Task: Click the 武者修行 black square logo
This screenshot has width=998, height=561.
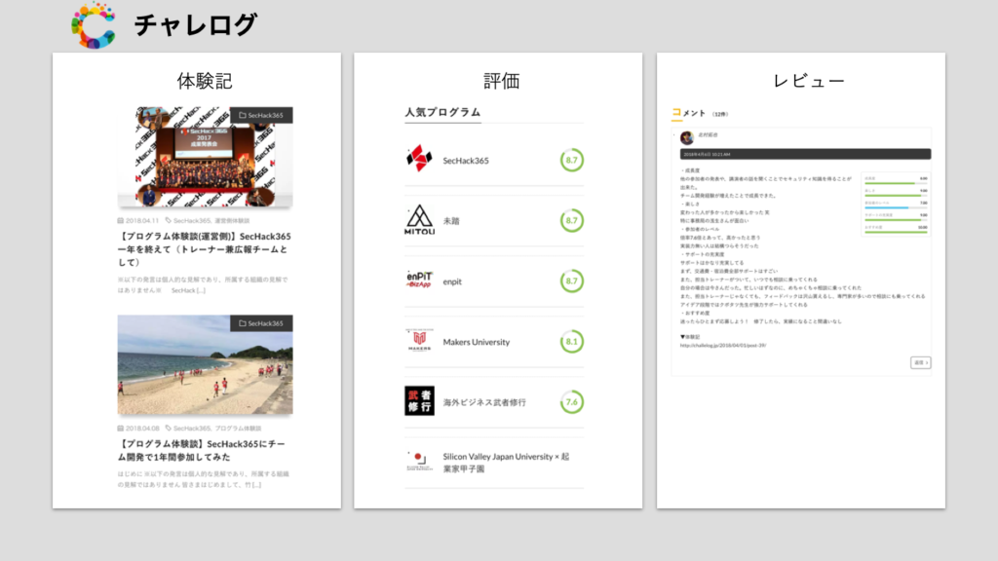Action: point(419,401)
